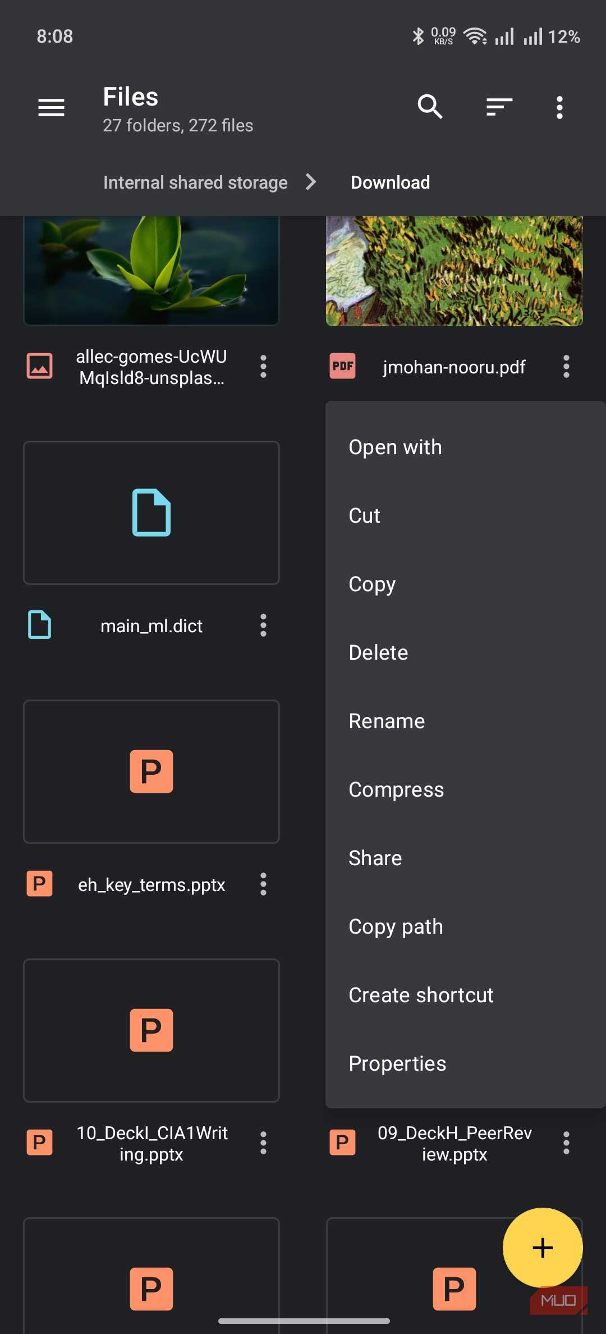Tap the file name jmohan-nooru.pdf
The image size is (606, 1334).
click(x=454, y=367)
